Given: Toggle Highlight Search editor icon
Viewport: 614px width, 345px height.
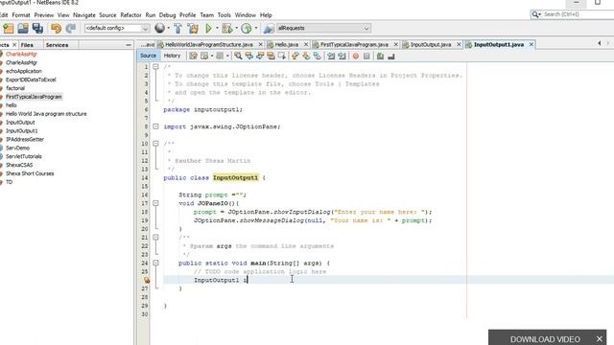Looking at the screenshot, I should [271, 56].
